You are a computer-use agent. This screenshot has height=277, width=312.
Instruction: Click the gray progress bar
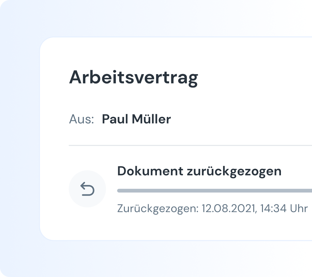tap(213, 190)
